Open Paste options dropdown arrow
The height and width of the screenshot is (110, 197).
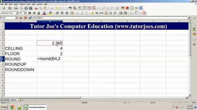tap(48, 8)
